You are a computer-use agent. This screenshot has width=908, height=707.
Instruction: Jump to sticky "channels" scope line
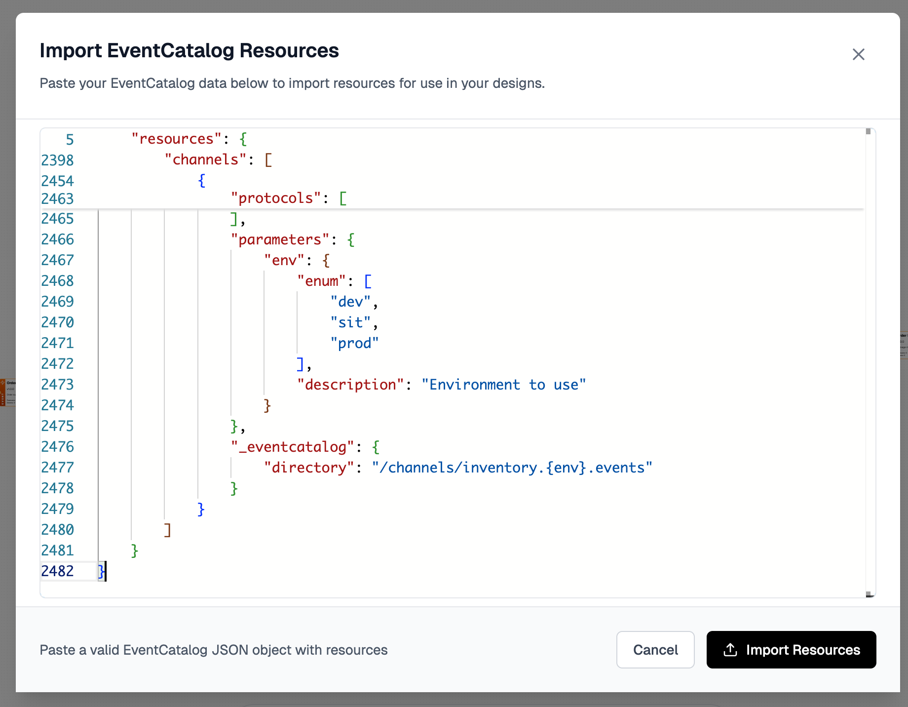[x=205, y=159]
